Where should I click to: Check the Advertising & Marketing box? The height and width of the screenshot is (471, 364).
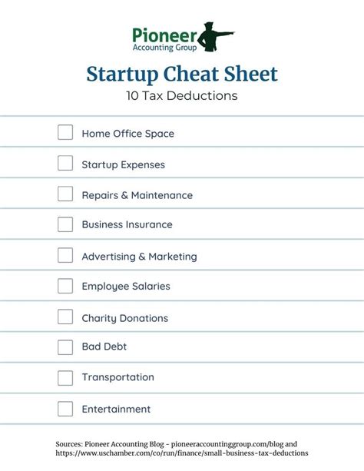[65, 255]
